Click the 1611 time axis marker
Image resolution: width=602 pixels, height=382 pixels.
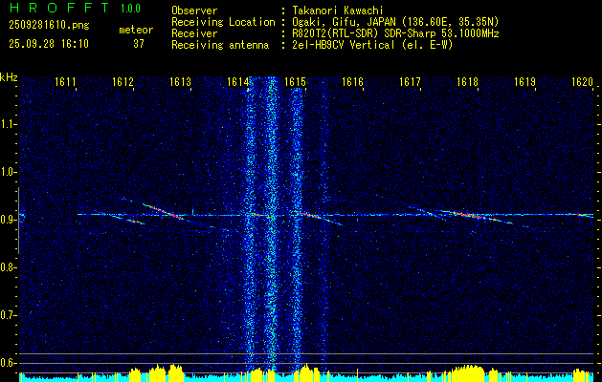click(65, 83)
